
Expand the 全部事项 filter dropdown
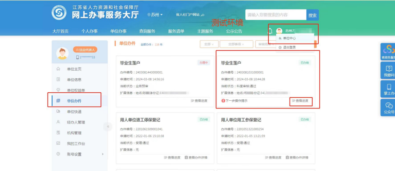coord(236,44)
